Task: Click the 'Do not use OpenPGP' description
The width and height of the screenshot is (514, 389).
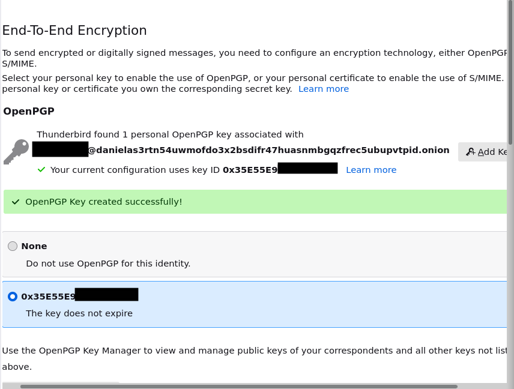Action: (108, 264)
